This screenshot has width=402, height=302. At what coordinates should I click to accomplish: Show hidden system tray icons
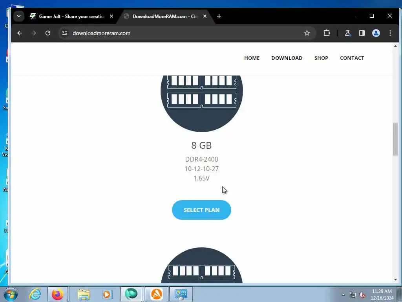(x=343, y=295)
